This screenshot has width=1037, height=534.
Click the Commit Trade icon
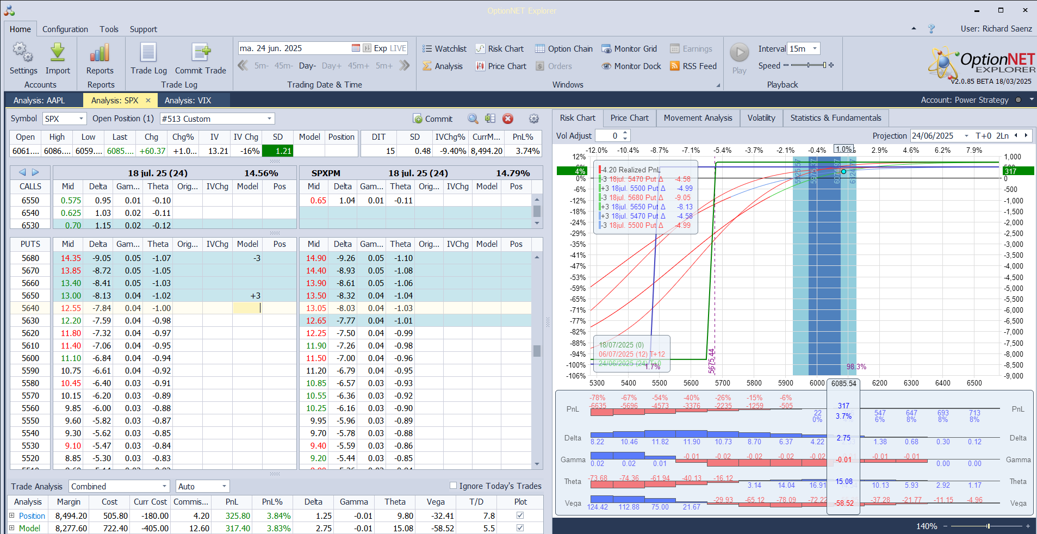pos(201,53)
